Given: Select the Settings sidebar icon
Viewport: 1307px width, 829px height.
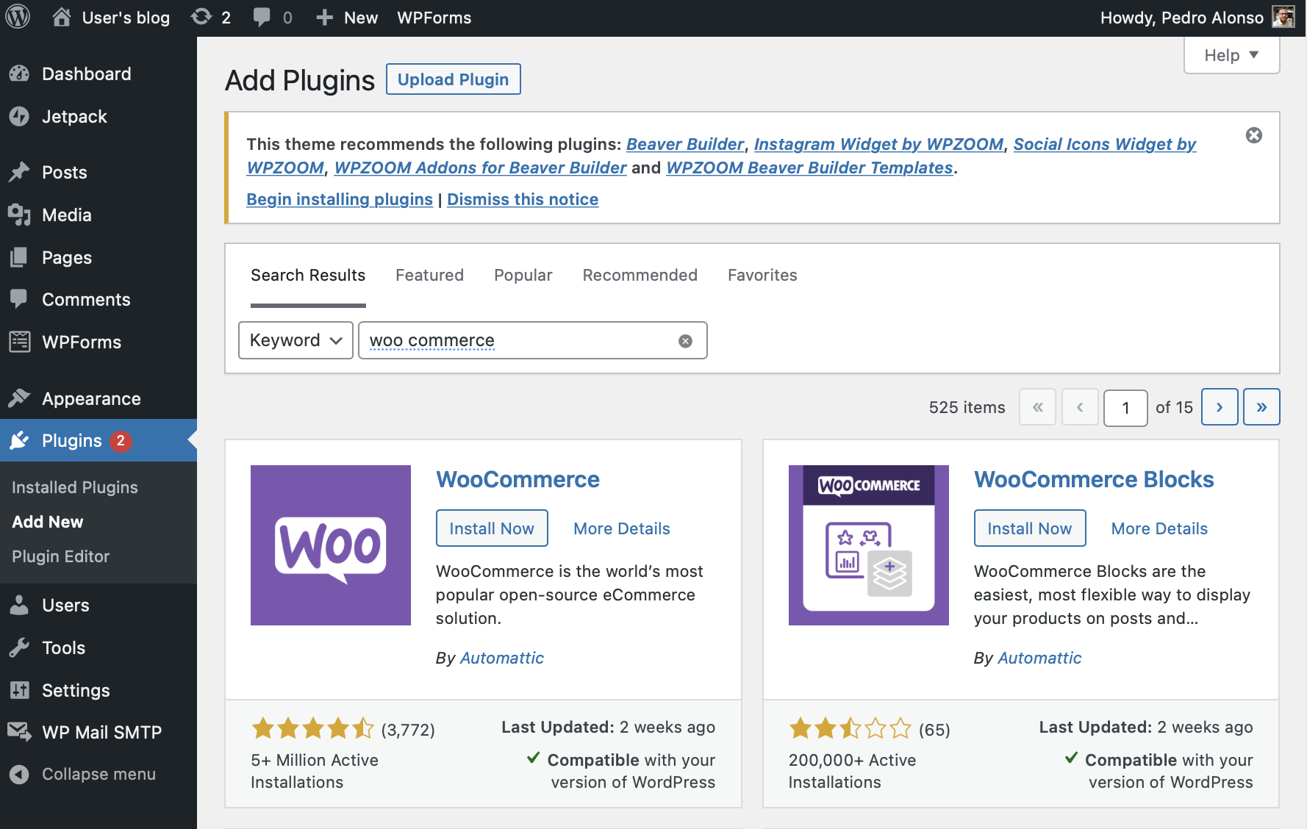Looking at the screenshot, I should pyautogui.click(x=20, y=690).
